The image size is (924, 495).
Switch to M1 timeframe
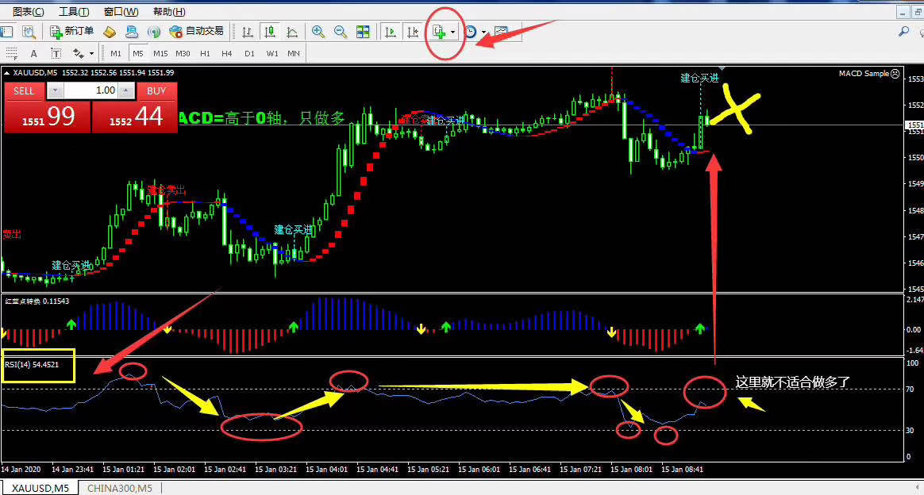[116, 54]
